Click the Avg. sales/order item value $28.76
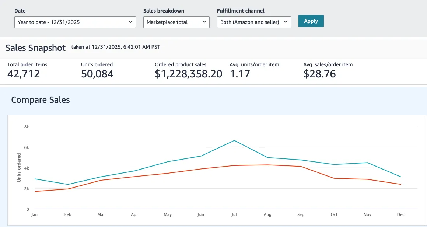 pyautogui.click(x=319, y=74)
